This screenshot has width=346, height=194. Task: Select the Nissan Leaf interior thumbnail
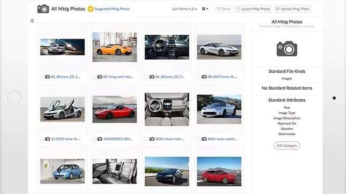(167, 109)
